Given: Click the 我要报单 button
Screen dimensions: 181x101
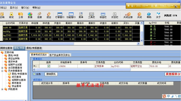Looking at the screenshot, I should click(x=173, y=74).
